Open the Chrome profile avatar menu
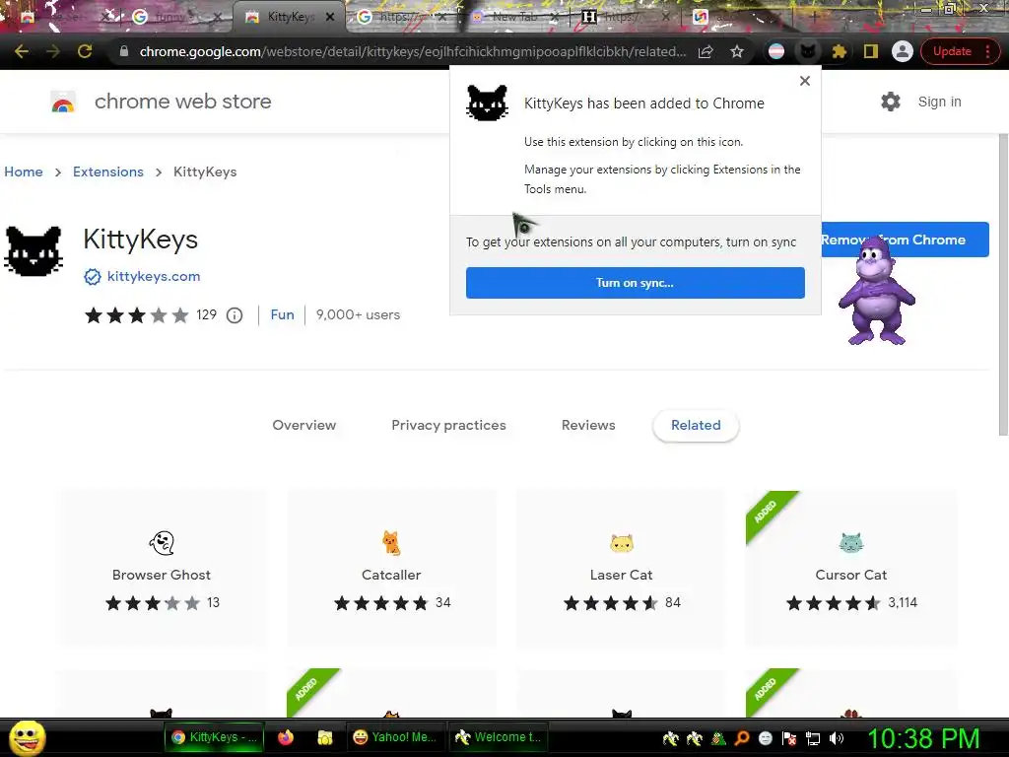The width and height of the screenshot is (1009, 757). pos(903,51)
